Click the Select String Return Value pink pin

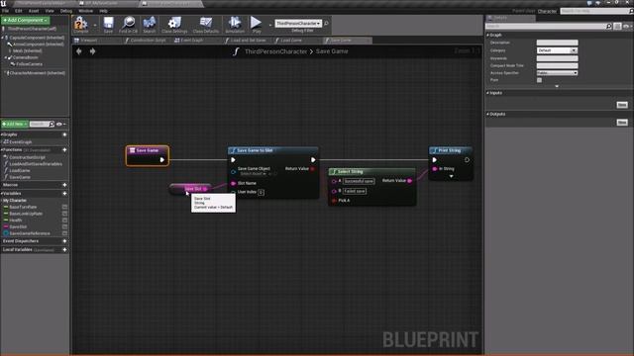click(409, 181)
